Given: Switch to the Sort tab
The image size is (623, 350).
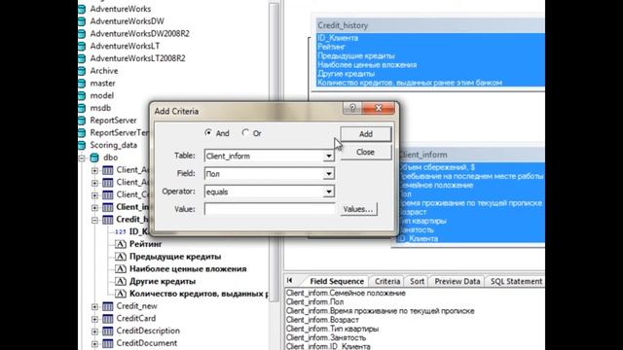Looking at the screenshot, I should 417,281.
